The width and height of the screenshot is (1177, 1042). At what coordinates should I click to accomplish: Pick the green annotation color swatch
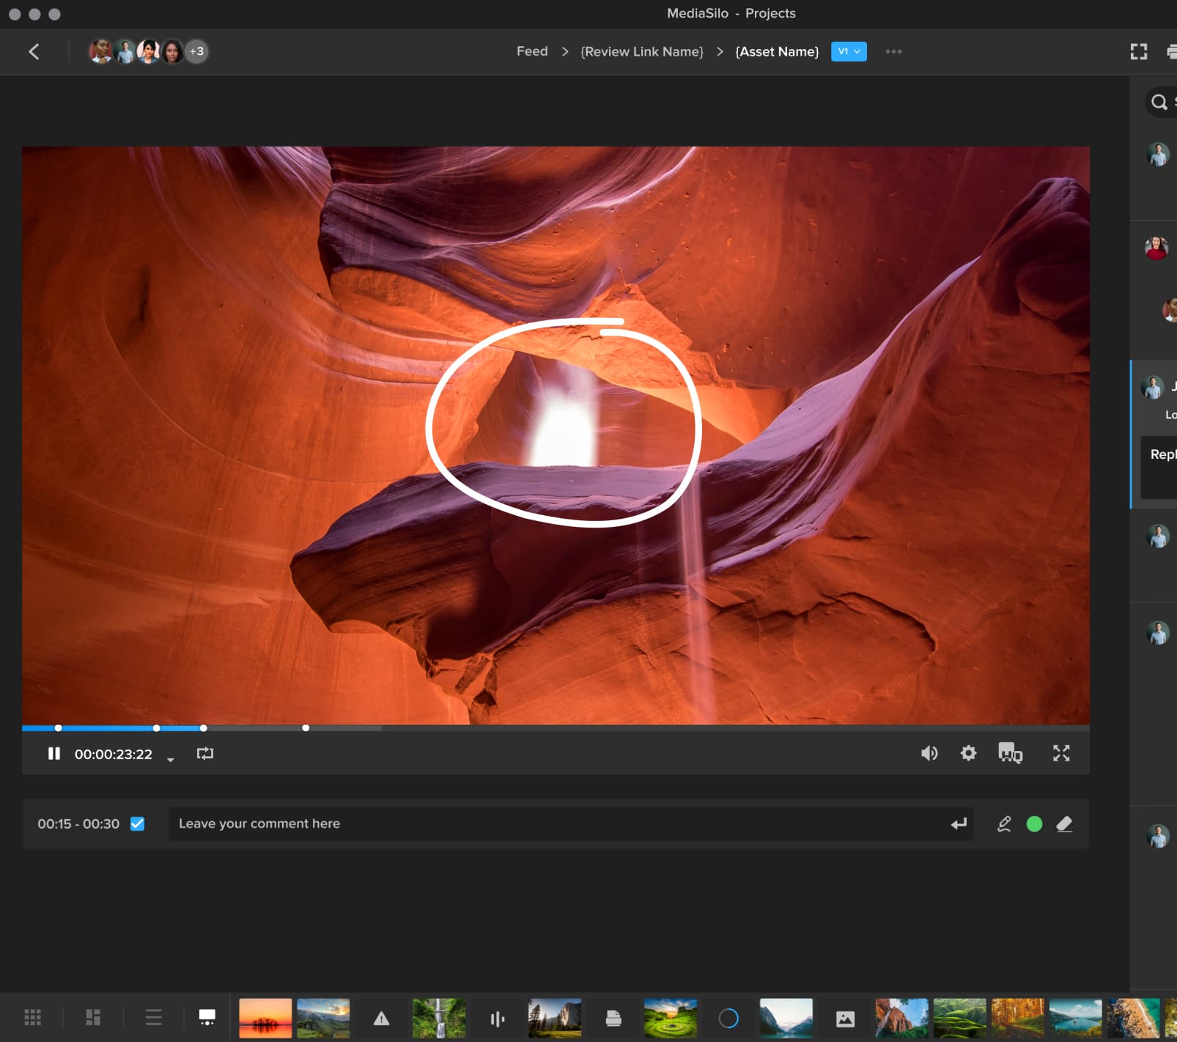(x=1034, y=824)
